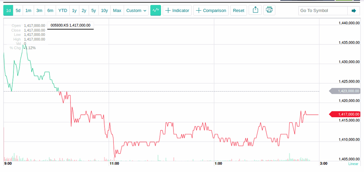The image size is (364, 172).
Task: Select the 1m time range
Action: (x=28, y=10)
